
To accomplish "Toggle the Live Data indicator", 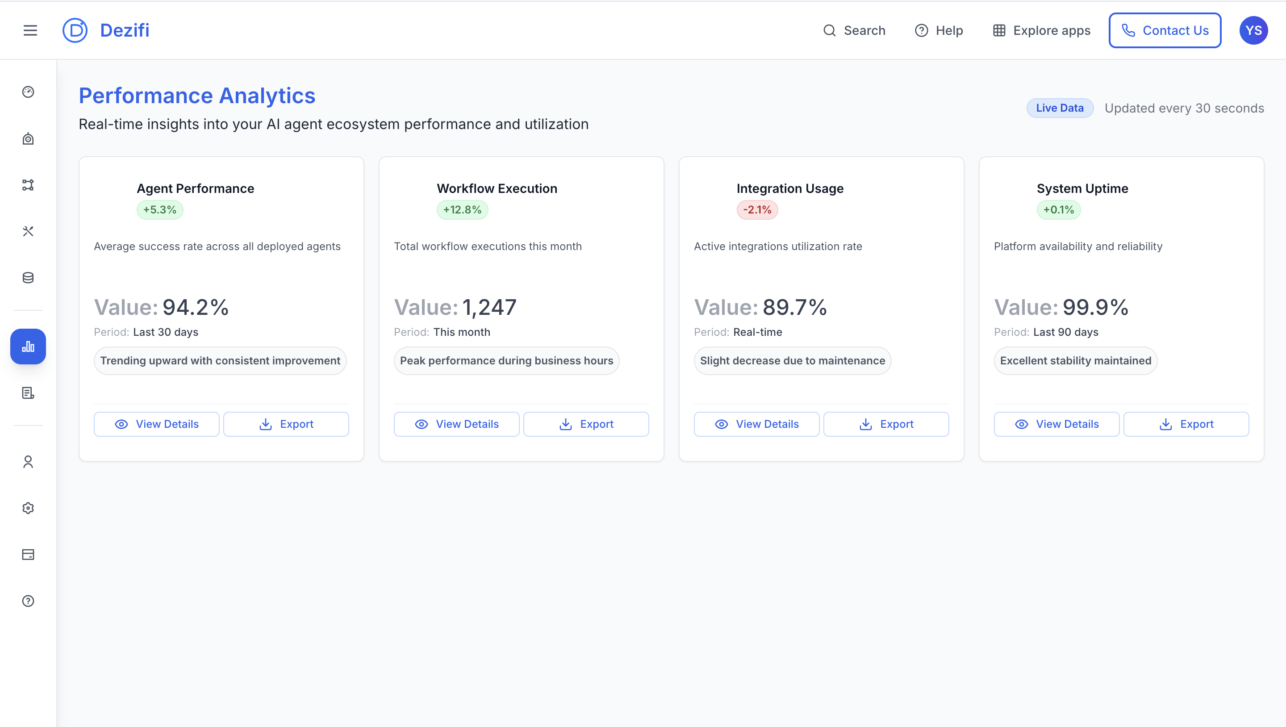I will pos(1060,108).
